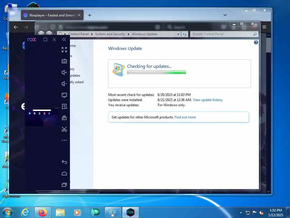
Task: Select System and Security breadcrumb
Action: click(110, 34)
